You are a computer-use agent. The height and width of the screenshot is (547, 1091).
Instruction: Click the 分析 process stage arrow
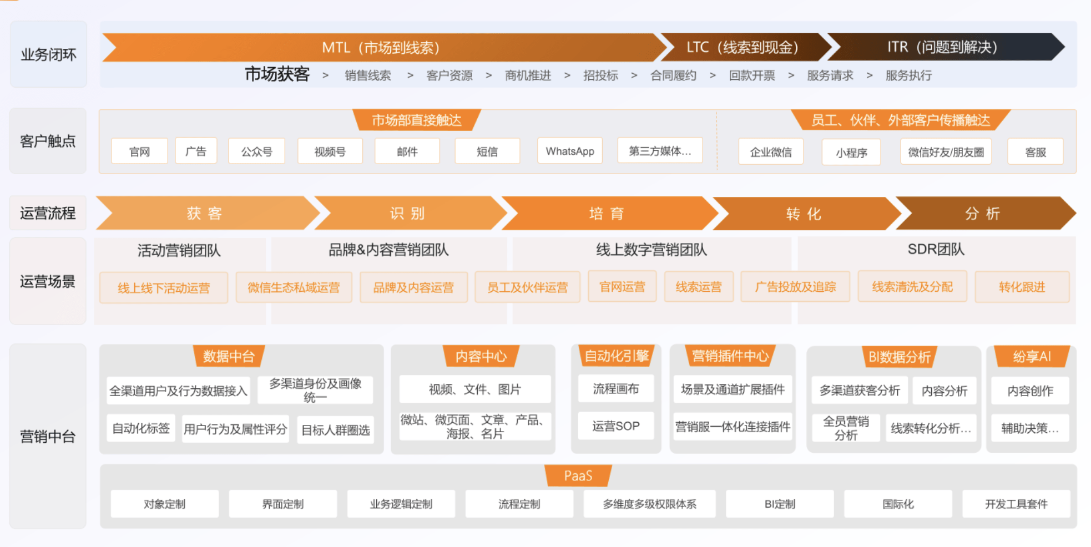(982, 214)
